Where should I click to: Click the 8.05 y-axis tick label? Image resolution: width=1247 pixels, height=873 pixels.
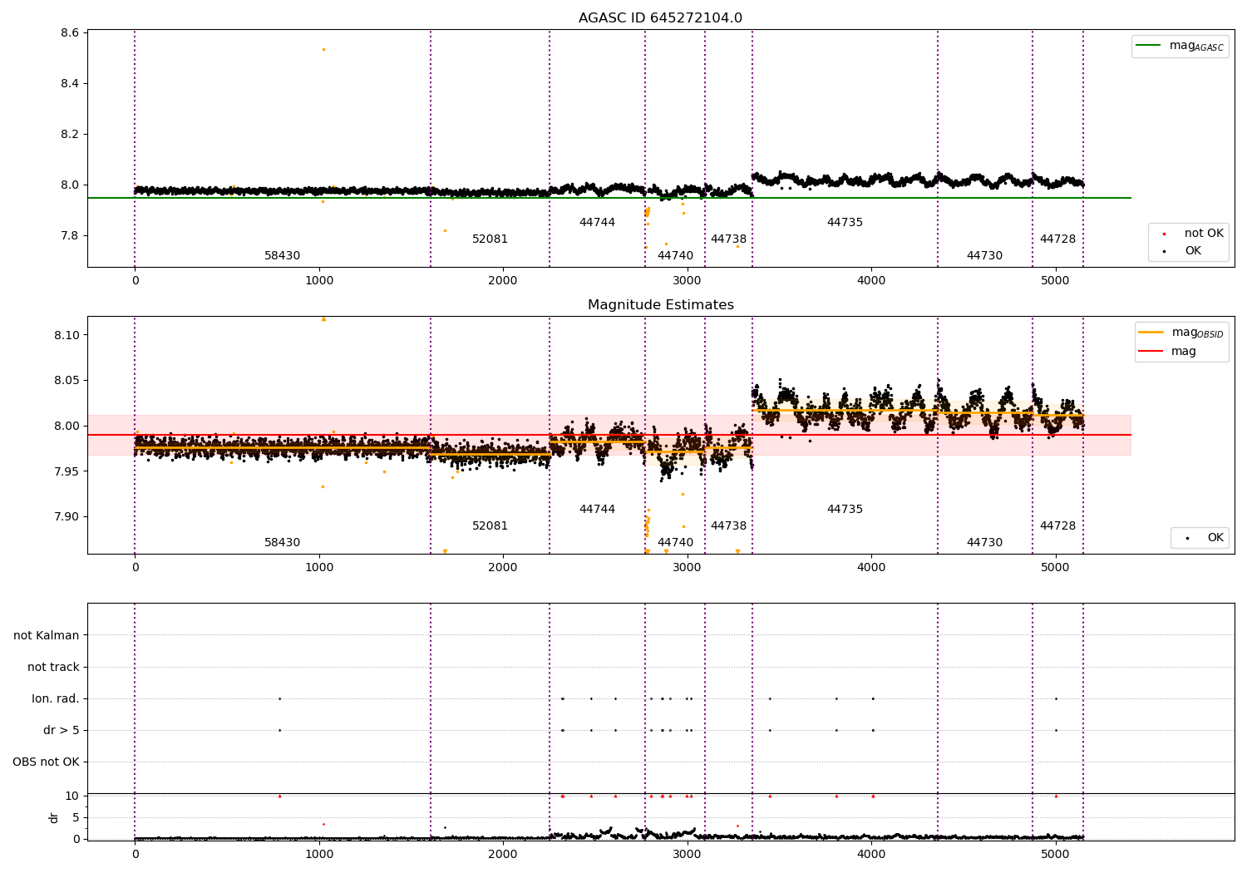click(67, 381)
